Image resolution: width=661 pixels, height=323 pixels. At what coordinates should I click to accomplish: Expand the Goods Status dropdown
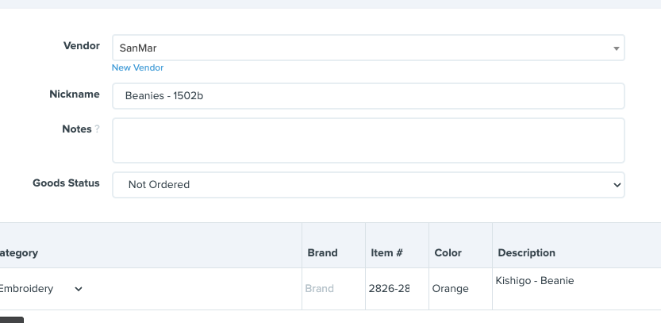pyautogui.click(x=367, y=184)
